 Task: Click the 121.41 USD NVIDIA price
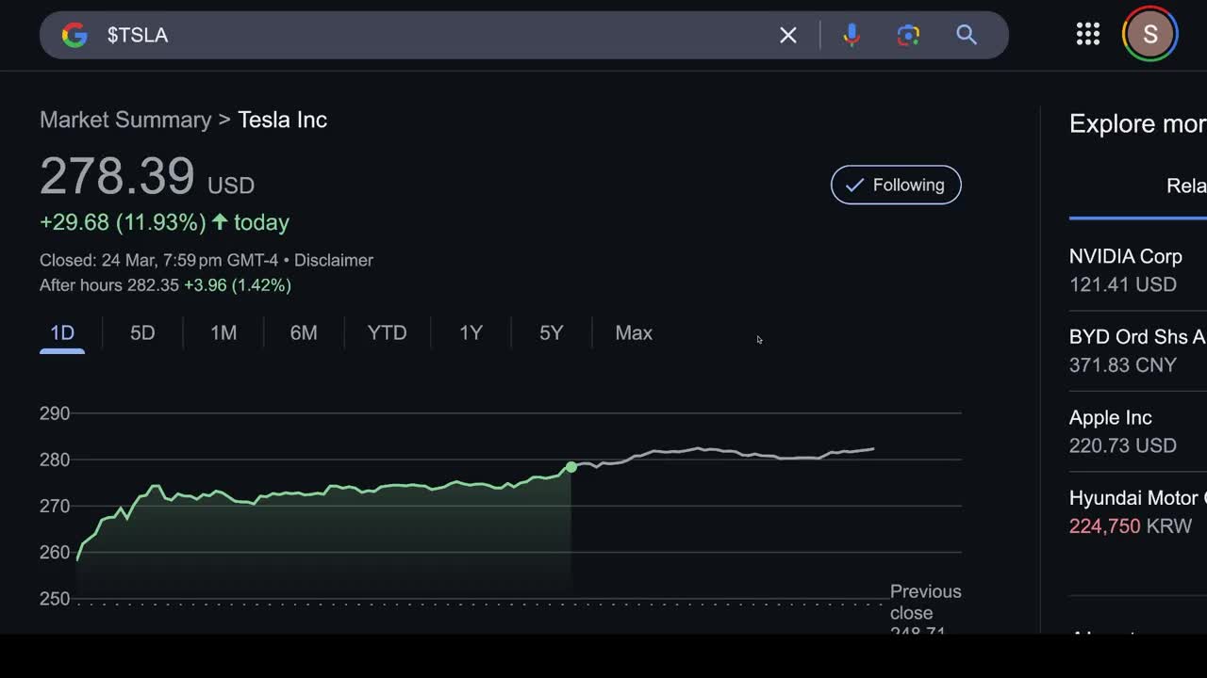(x=1123, y=284)
